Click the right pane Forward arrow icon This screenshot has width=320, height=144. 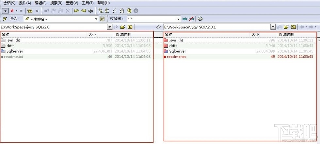point(311,27)
